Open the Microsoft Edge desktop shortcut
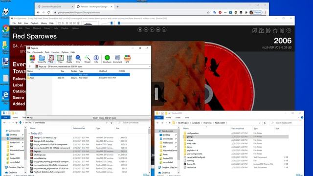The height and width of the screenshot is (176, 313). pos(5,97)
